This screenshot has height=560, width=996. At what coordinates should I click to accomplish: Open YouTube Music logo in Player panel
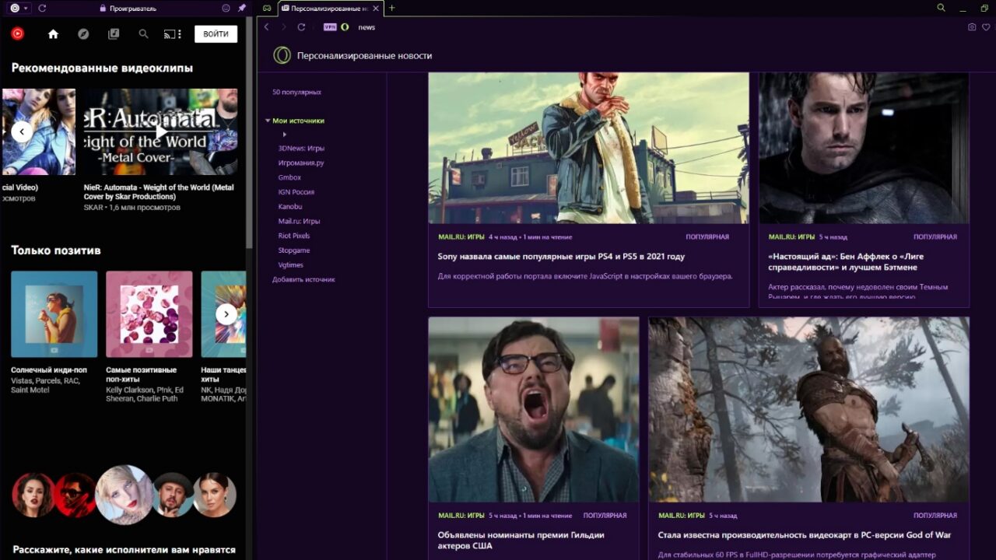click(x=17, y=33)
